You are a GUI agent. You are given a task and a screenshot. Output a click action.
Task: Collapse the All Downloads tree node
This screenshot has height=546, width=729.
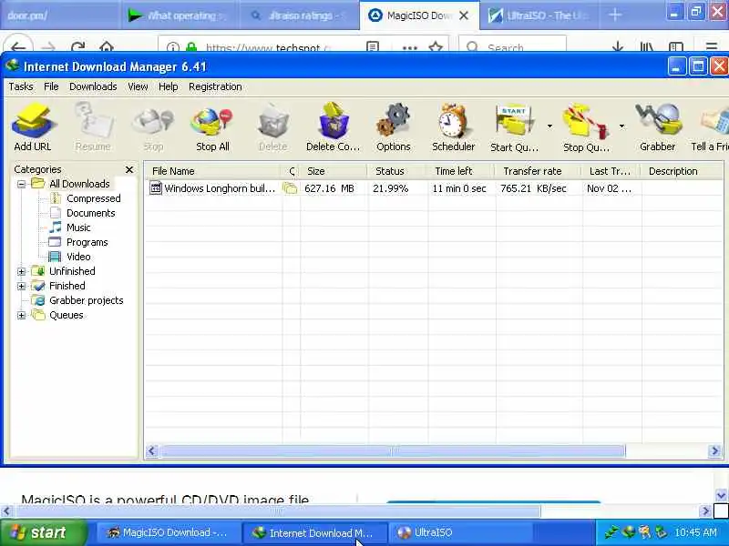(x=21, y=184)
